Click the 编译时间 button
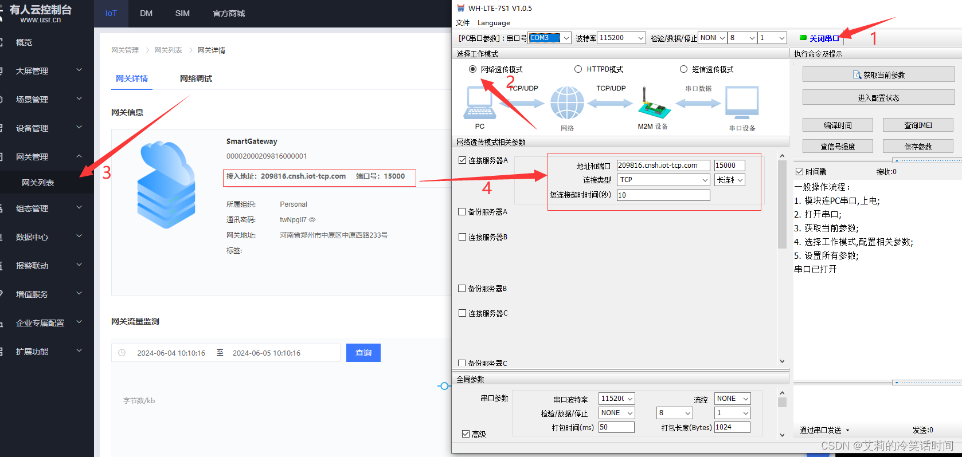The width and height of the screenshot is (962, 457). (x=838, y=125)
